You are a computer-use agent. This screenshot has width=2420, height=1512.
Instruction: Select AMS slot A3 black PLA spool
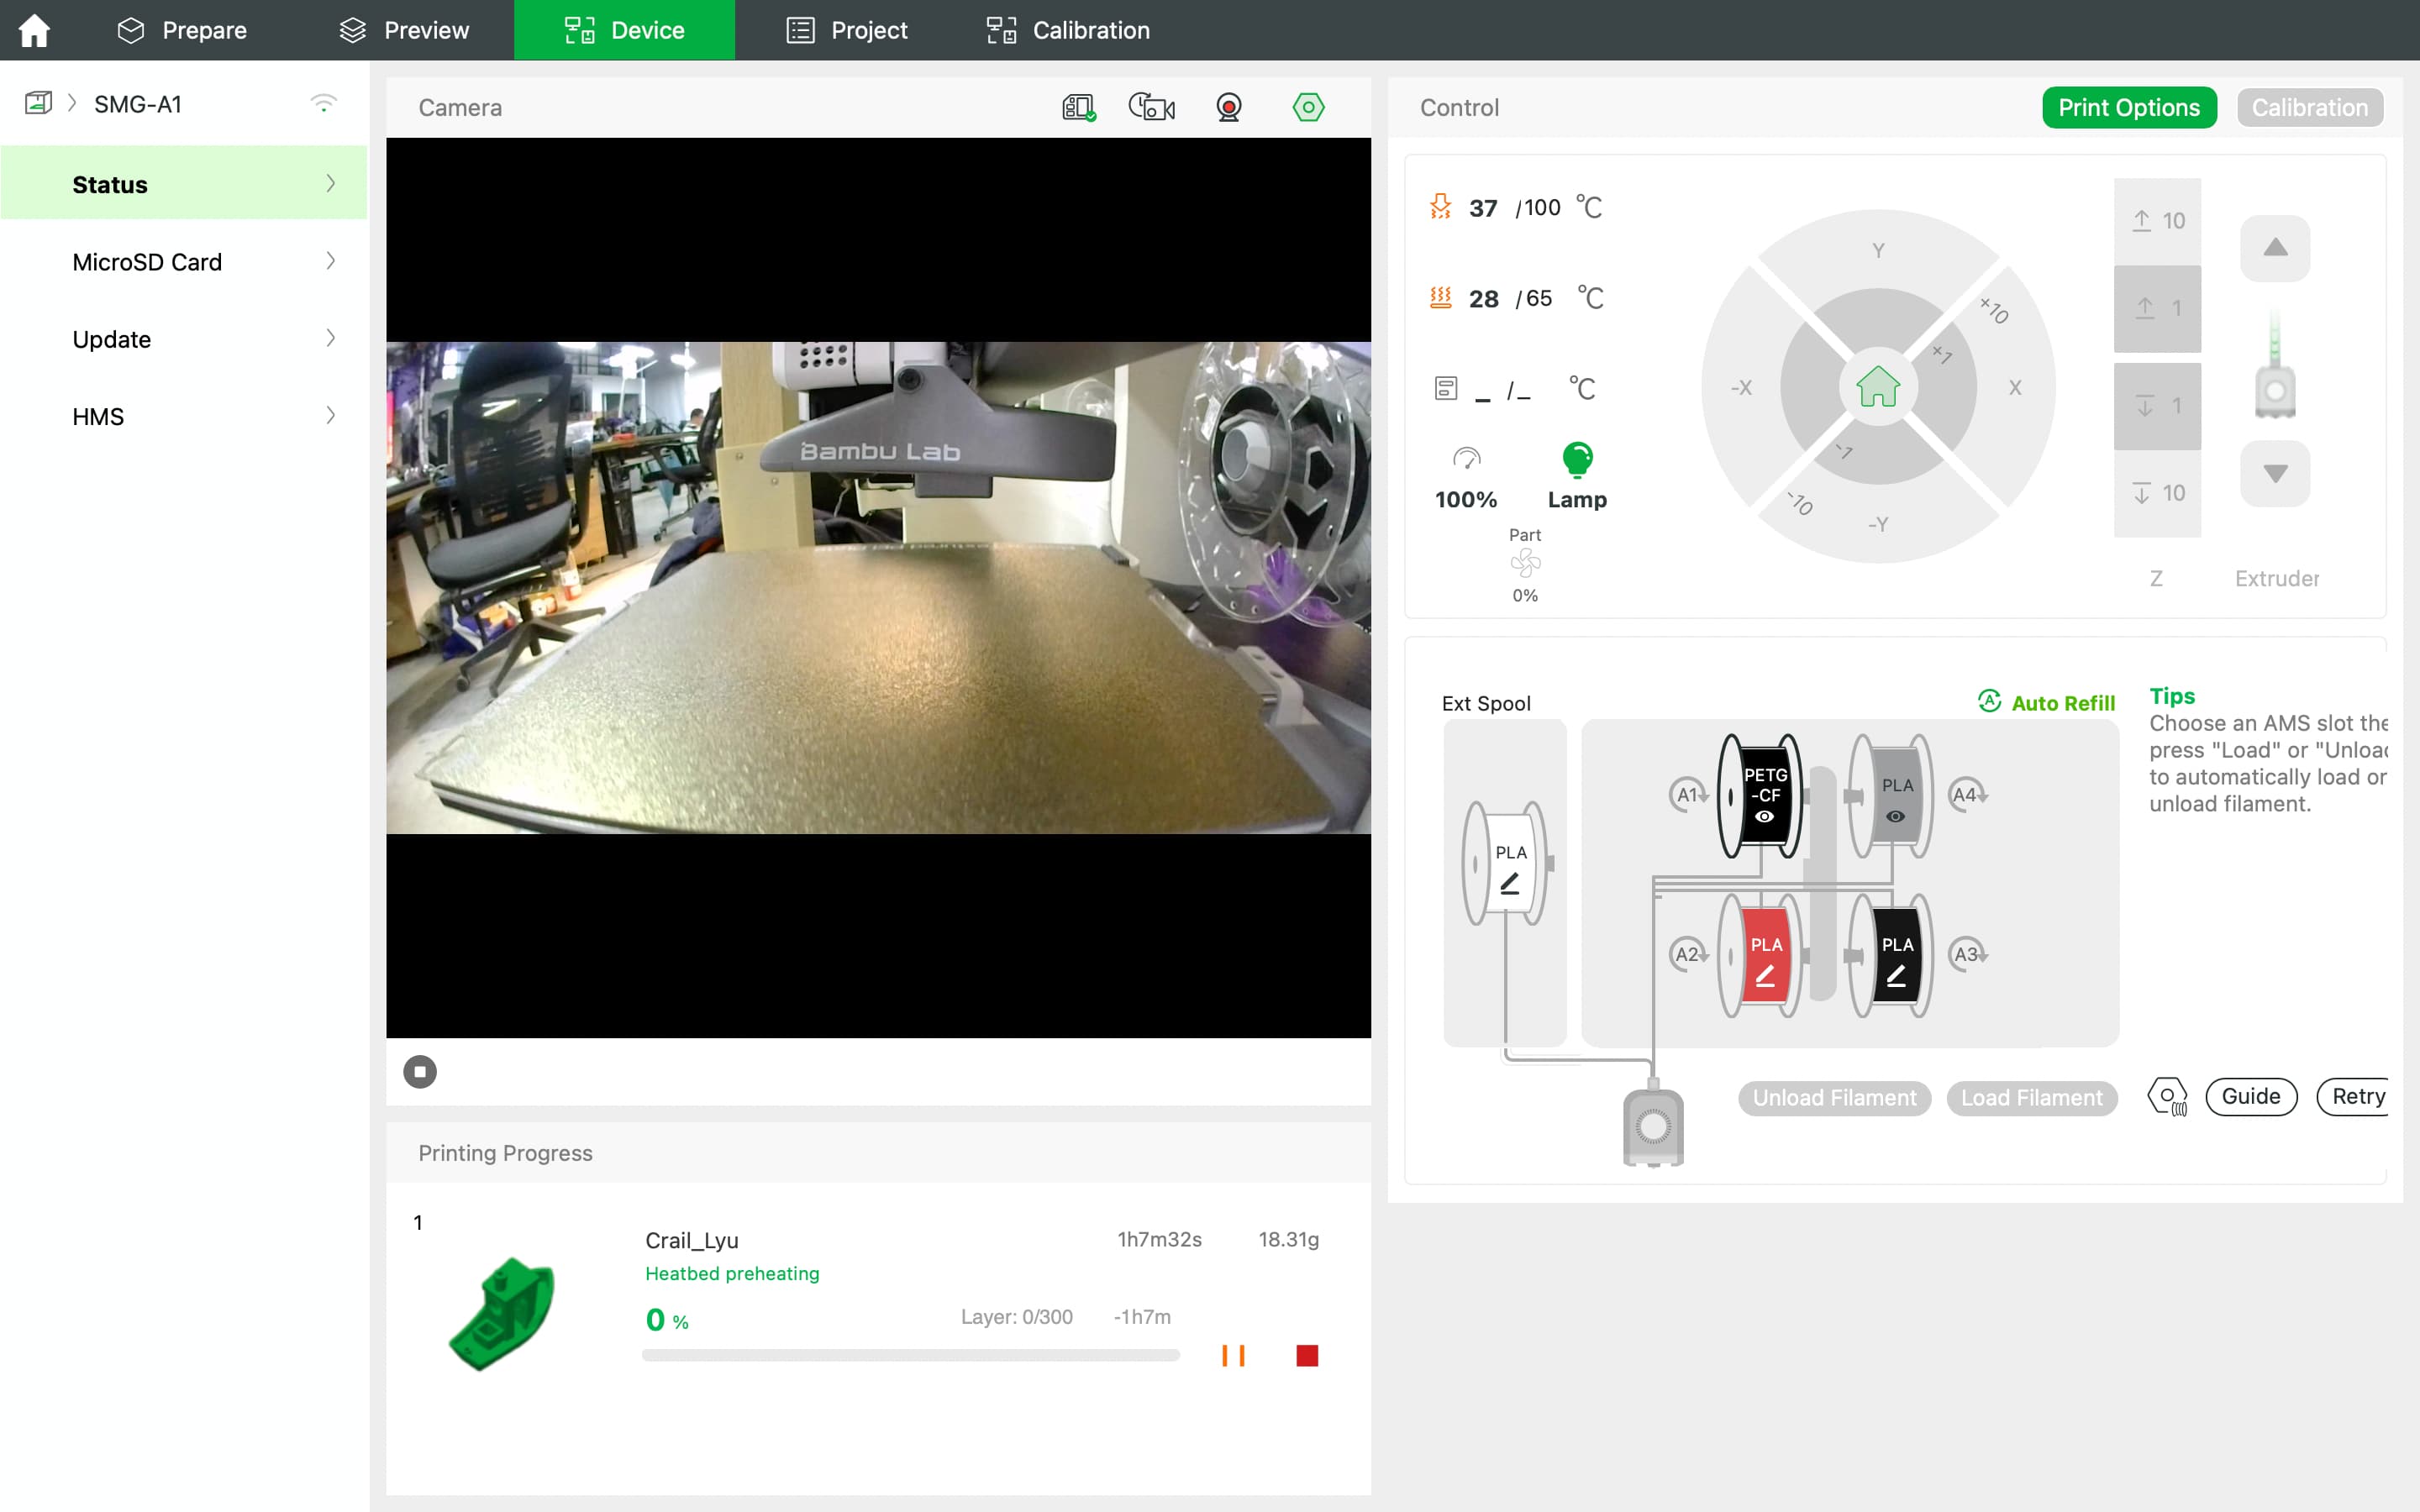pyautogui.click(x=1892, y=955)
